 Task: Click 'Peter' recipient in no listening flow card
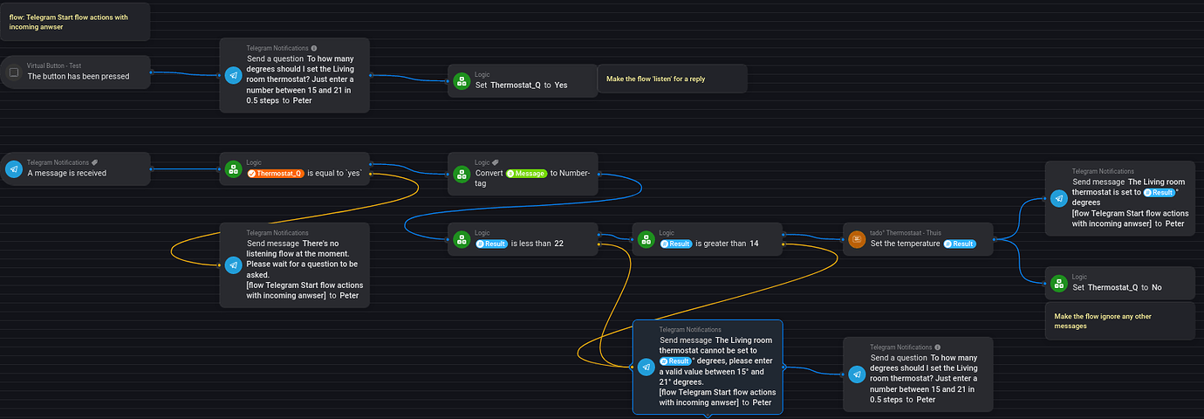pos(350,294)
